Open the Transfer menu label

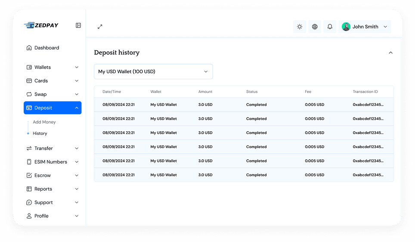[43, 148]
